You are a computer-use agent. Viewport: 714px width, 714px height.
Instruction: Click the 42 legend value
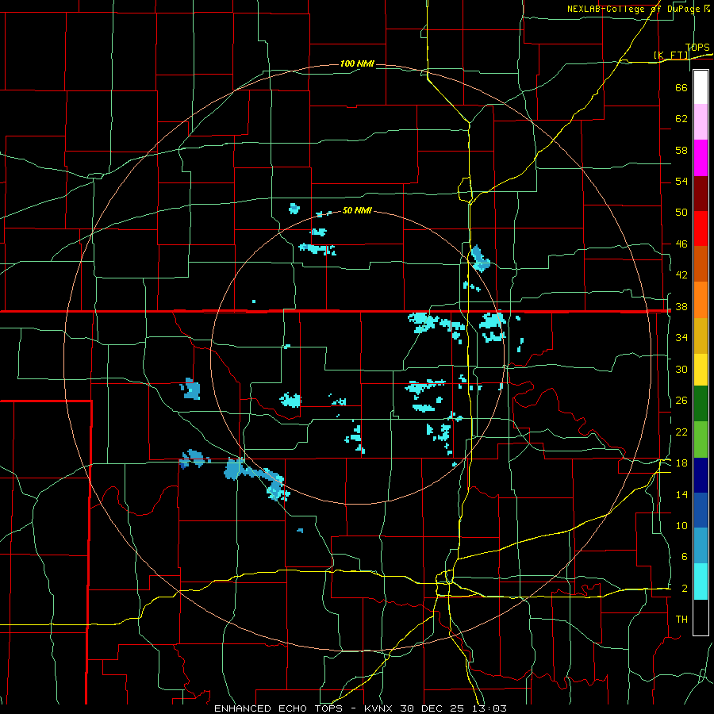point(681,275)
